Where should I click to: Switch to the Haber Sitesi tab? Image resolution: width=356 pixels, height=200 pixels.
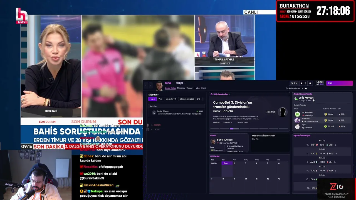click(x=200, y=88)
